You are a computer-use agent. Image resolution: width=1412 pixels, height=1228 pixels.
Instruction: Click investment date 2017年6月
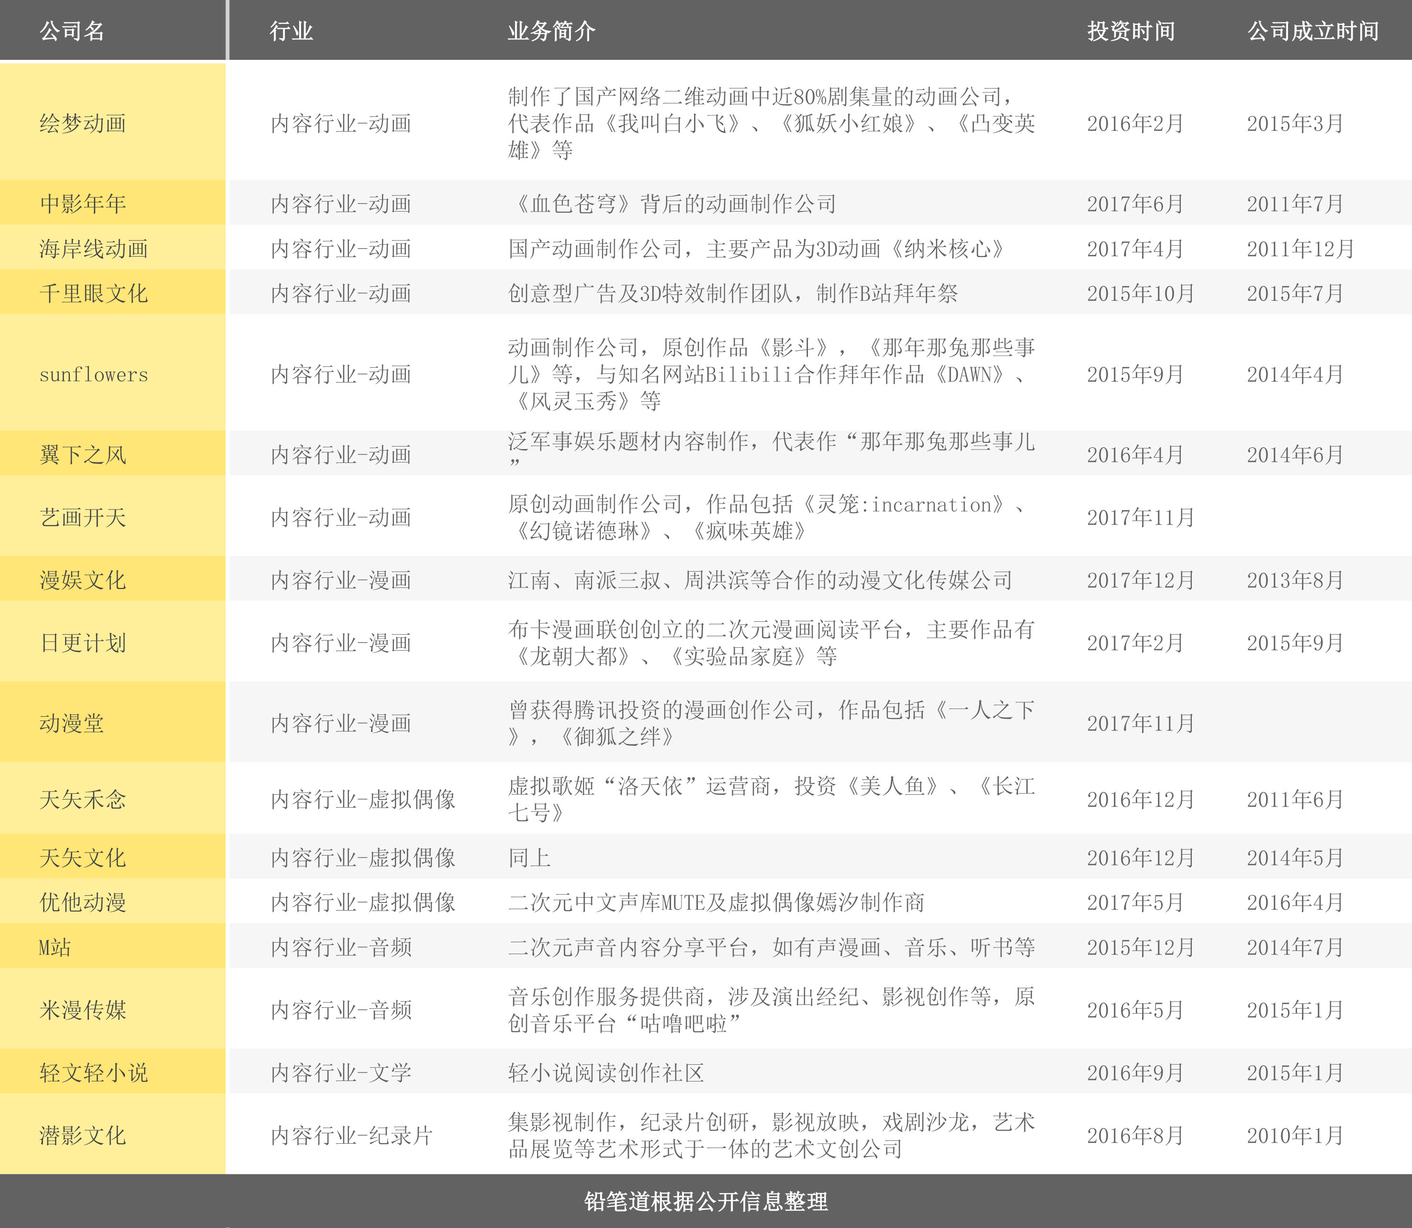[1135, 203]
